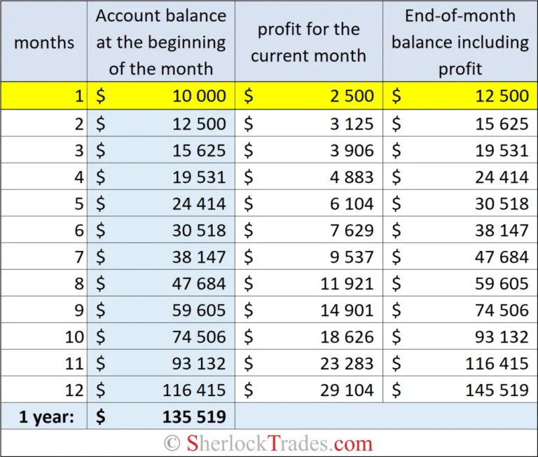Select the 'months' column header
Viewport: 538px width, 457px height.
(43, 42)
